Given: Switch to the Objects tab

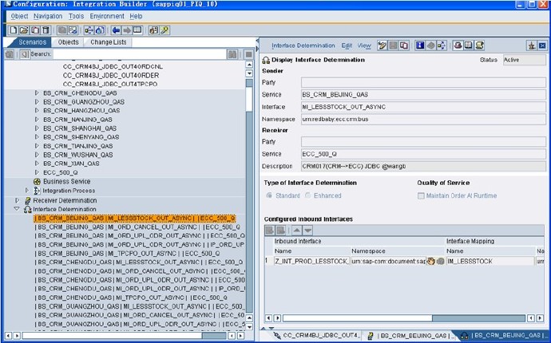Looking at the screenshot, I should (68, 42).
